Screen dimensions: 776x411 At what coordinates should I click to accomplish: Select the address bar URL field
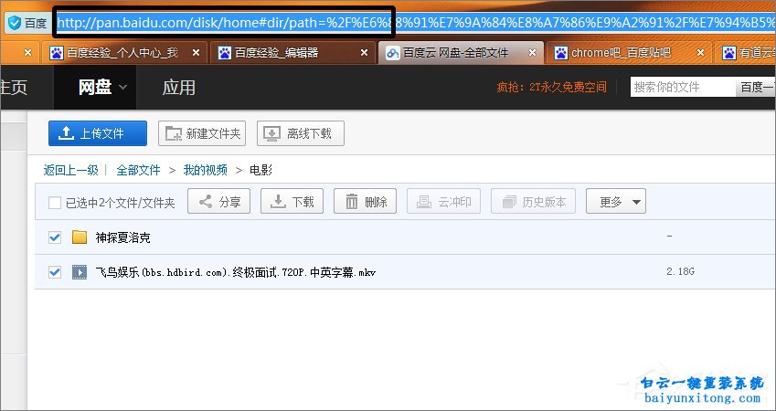pyautogui.click(x=416, y=23)
